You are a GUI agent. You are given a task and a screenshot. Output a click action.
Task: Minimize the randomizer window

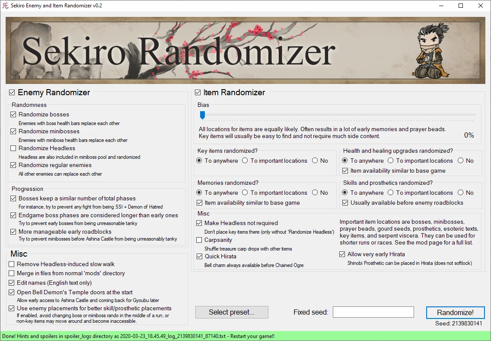(x=441, y=6)
